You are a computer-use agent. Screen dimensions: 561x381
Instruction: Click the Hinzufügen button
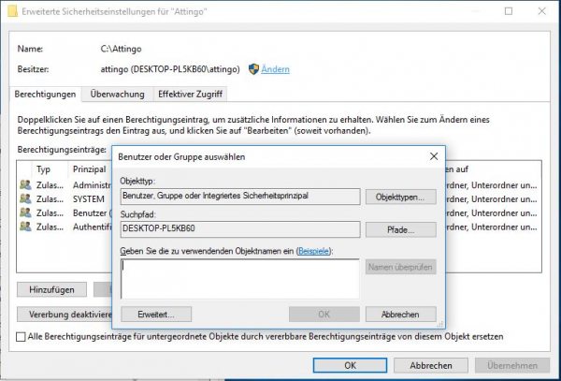pos(51,289)
